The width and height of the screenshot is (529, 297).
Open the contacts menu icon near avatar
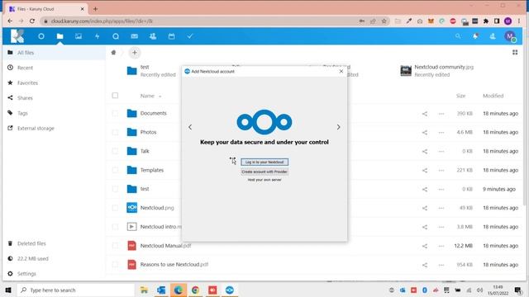tap(493, 36)
